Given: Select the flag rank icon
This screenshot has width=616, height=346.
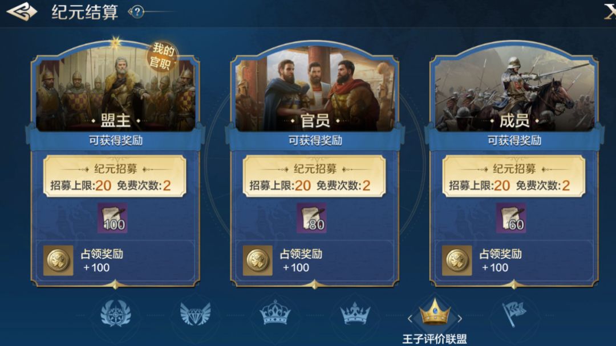Looking at the screenshot, I should (514, 314).
